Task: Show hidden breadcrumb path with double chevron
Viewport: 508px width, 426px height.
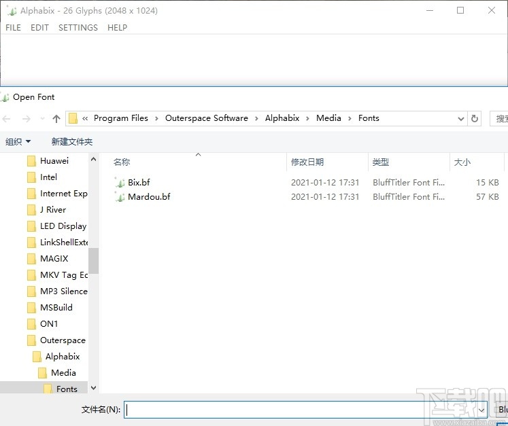Action: (x=85, y=118)
